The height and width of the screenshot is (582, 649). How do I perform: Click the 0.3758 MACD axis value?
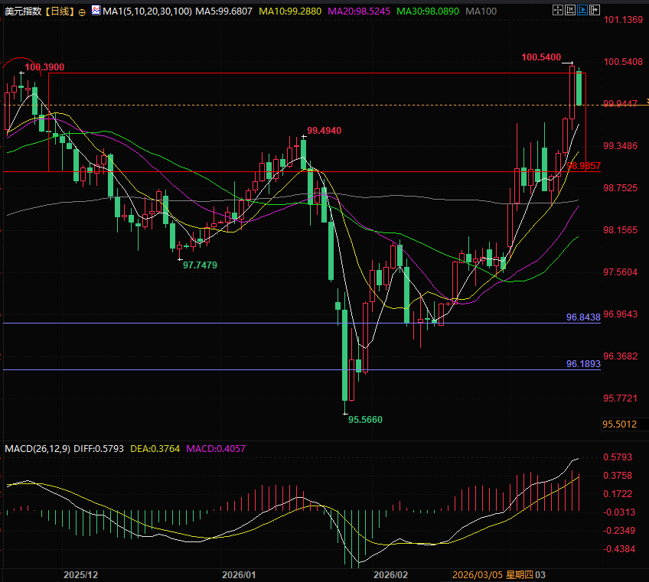(x=618, y=476)
